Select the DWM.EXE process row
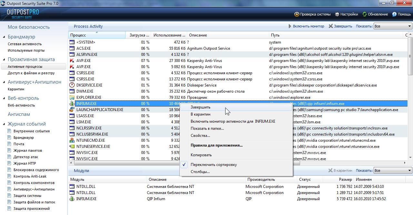Image resolution: width=413 pixels, height=215 pixels. [x=238, y=91]
